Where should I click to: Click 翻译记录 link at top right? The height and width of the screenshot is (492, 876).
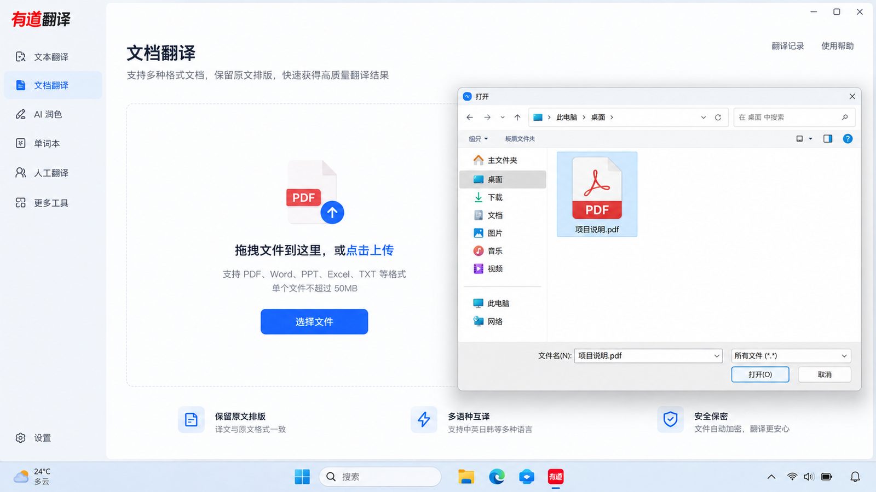pos(788,46)
